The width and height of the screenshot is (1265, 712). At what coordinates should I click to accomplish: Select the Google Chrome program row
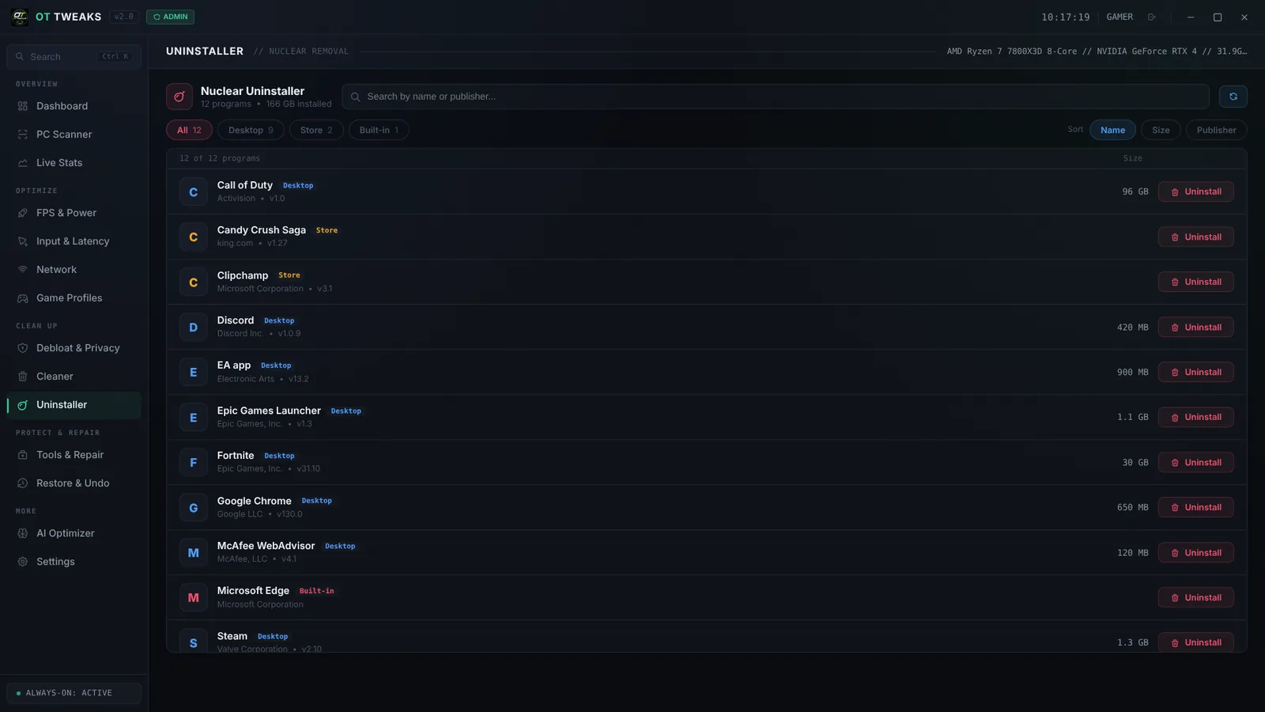pos(707,508)
